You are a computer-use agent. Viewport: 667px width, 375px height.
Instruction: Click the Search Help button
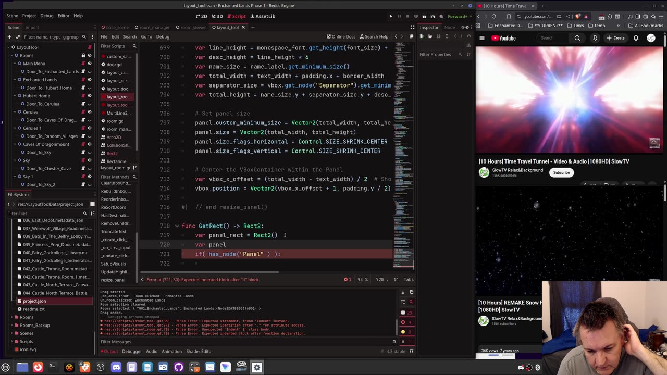point(374,37)
